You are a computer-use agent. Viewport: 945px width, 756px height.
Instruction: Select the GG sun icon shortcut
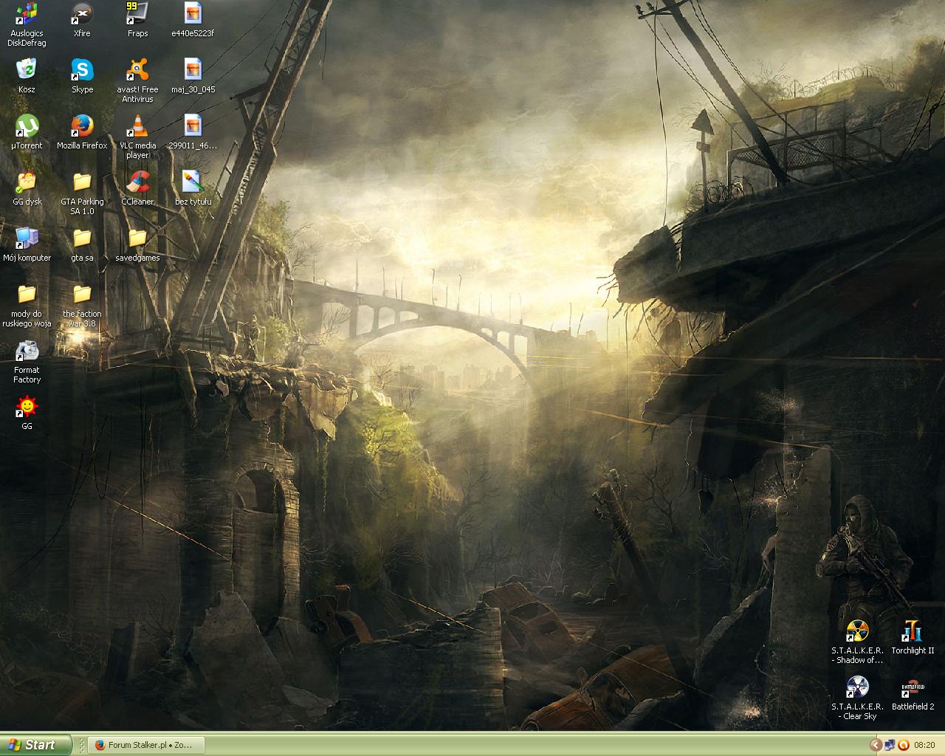[27, 413]
